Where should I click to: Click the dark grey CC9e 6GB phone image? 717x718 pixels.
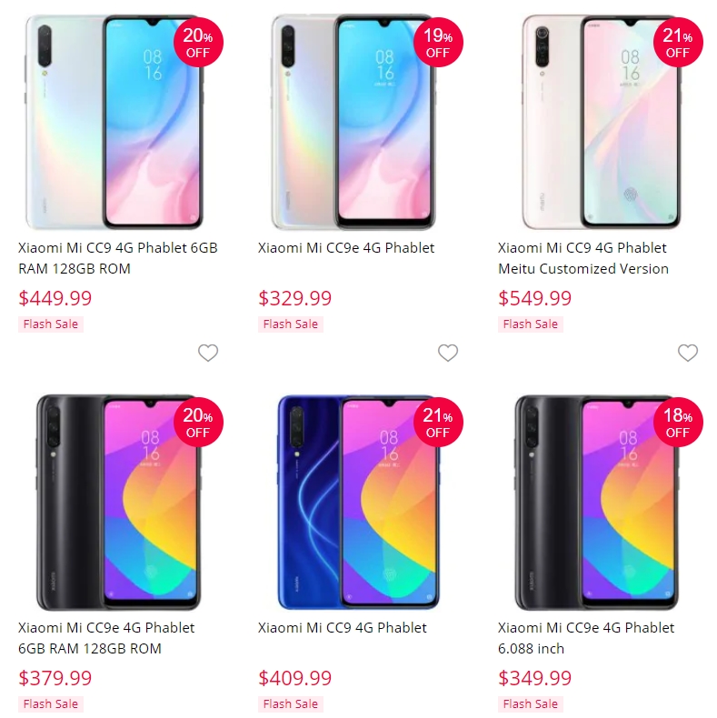click(118, 502)
